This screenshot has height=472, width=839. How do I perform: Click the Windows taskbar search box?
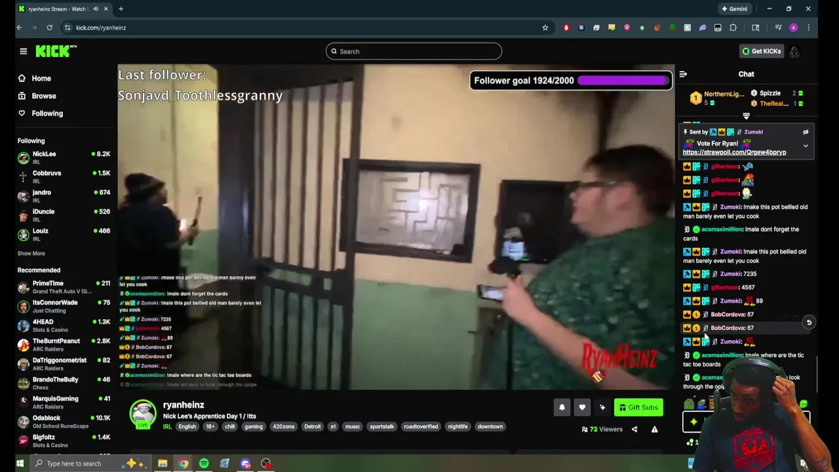[x=90, y=463]
